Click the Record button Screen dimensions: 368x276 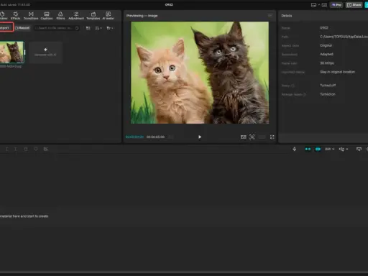point(22,28)
